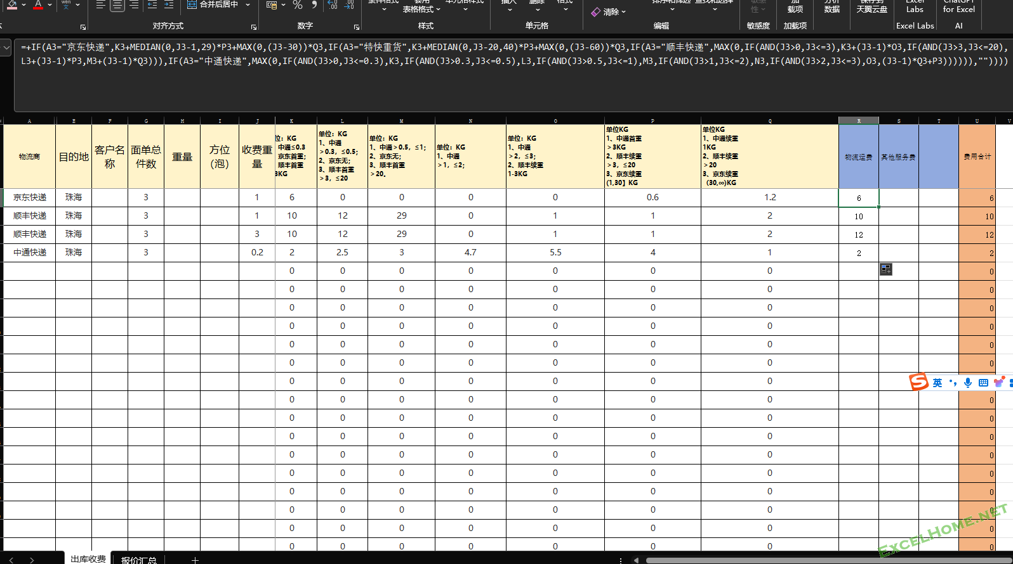Go to the next sheet arrow
This screenshot has width=1013, height=564.
click(x=32, y=560)
